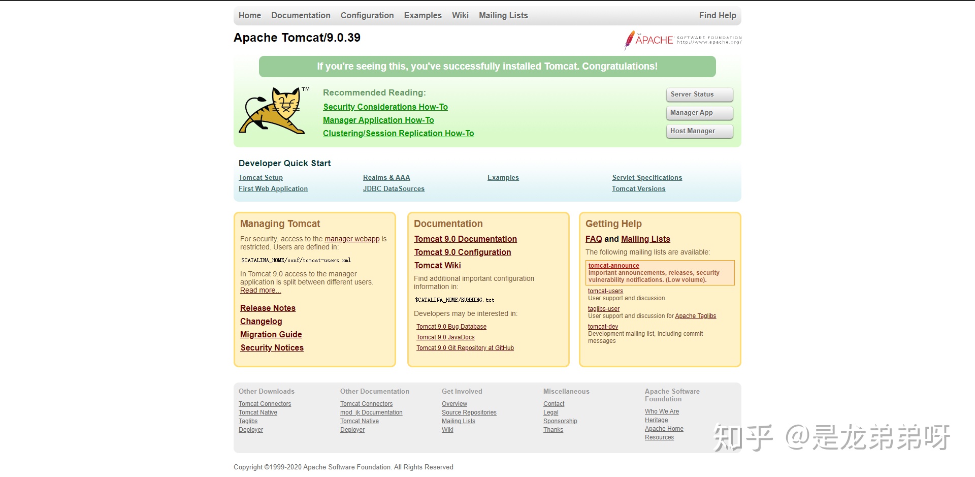Open the taglibs-user mailing list link

604,309
